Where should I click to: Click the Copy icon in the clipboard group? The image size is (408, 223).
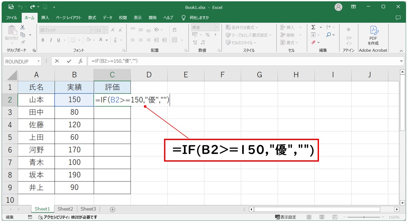coord(23,35)
